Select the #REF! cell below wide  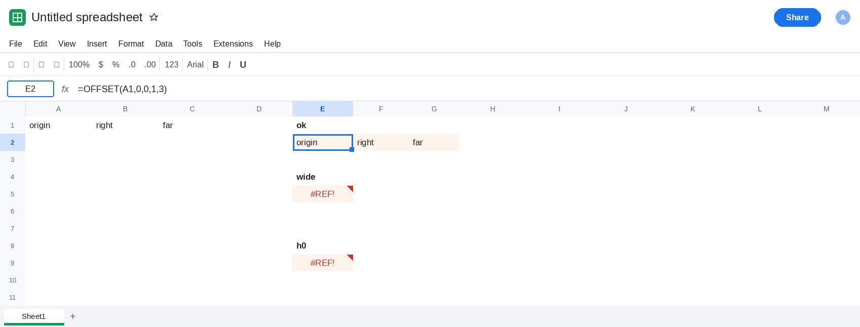pyautogui.click(x=323, y=194)
